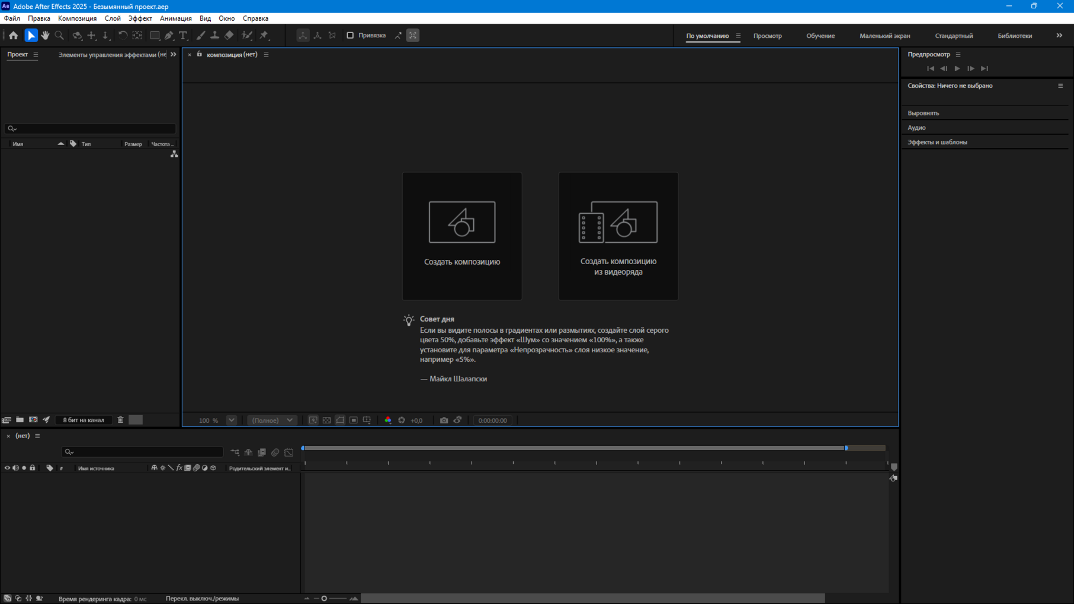Click Создать композицию из видеоряда button
Image resolution: width=1074 pixels, height=604 pixels.
click(618, 236)
